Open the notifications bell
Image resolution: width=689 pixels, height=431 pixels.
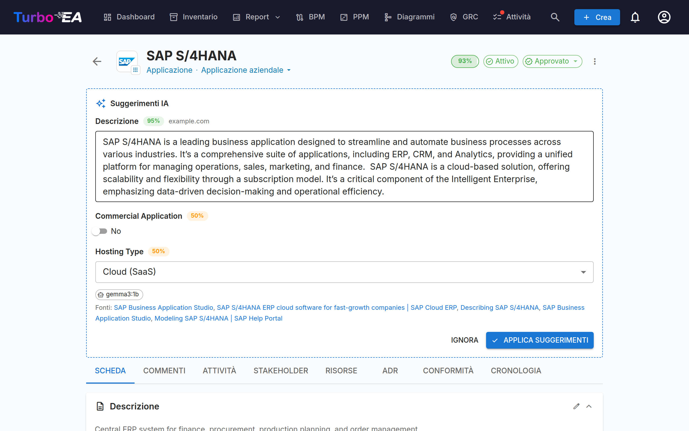tap(635, 17)
